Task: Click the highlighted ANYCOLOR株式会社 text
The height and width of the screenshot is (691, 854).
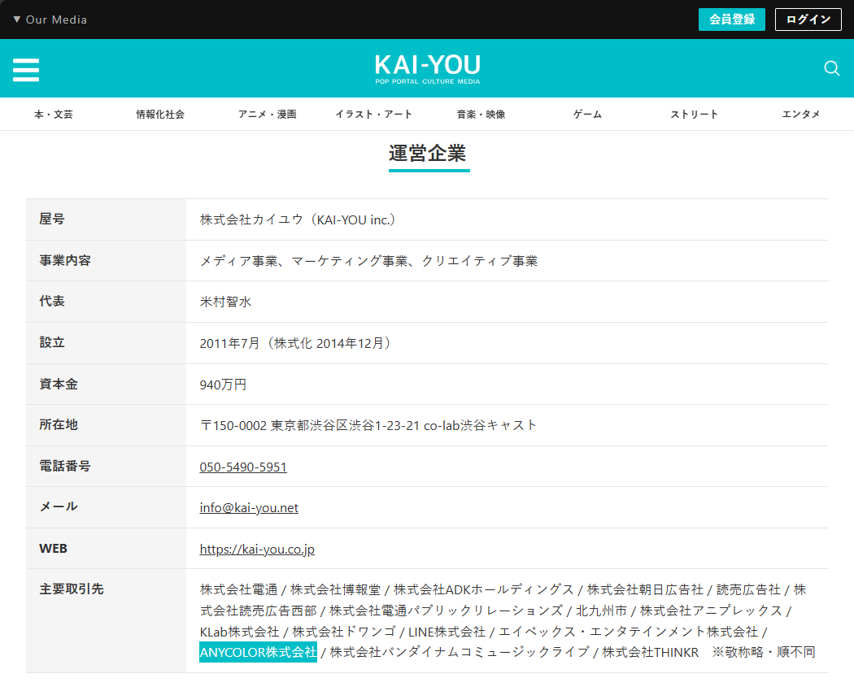Action: [258, 652]
